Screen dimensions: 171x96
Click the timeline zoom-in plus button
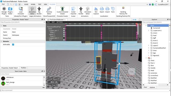pyautogui.click(x=138, y=39)
